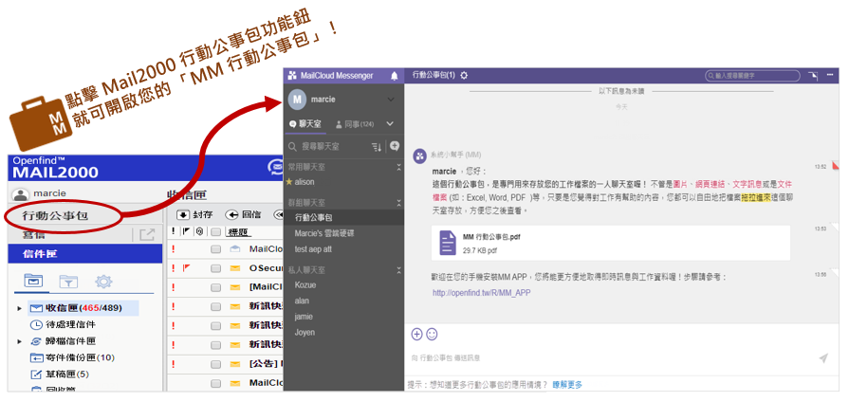
Task: Click the system assistant avatar in the chat
Action: 419,156
